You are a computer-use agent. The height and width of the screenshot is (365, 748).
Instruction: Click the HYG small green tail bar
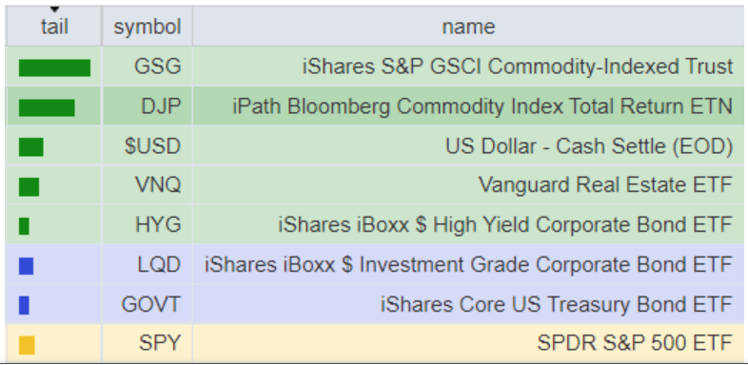(x=24, y=226)
